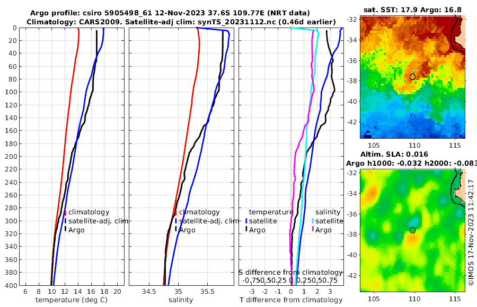477x307 pixels.
Task: Click the magenta Argo salinity legend marker
Action: coord(313,230)
